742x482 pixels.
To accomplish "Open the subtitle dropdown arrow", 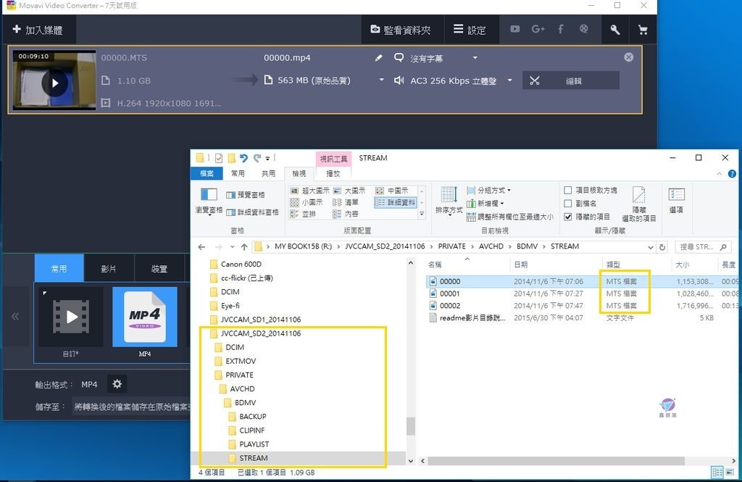I will (x=475, y=58).
